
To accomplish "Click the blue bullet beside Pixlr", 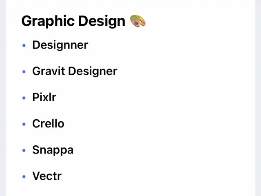I will tap(24, 98).
